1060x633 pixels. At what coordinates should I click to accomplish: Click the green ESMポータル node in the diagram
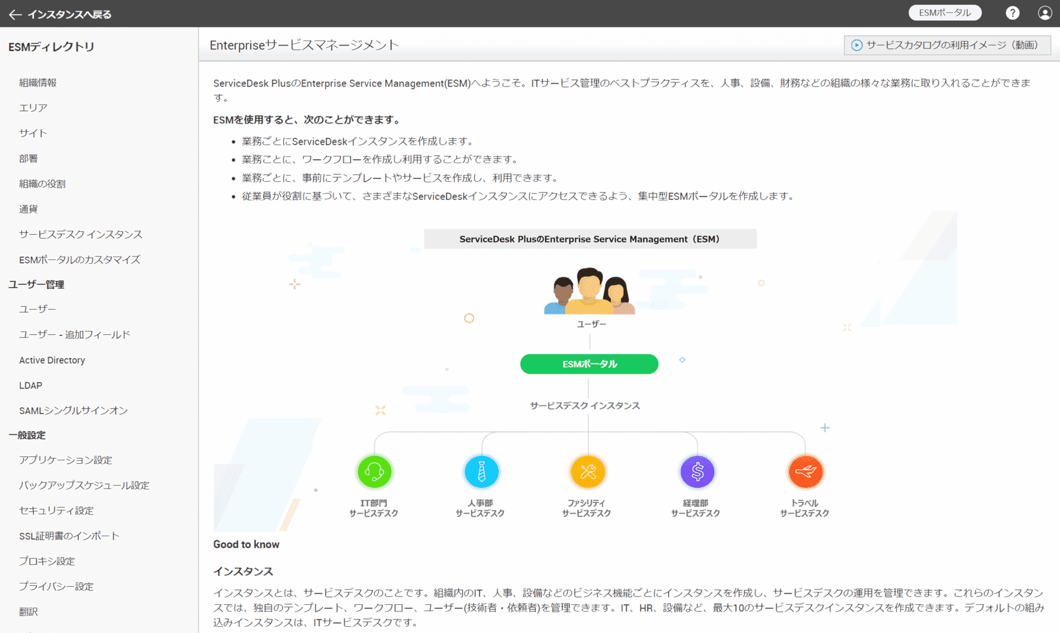click(x=589, y=364)
